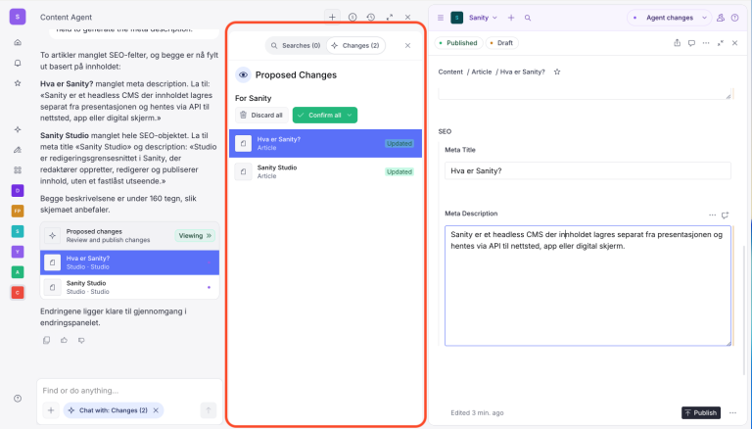752x429 pixels.
Task: Click the home icon in left sidebar
Action: pos(18,42)
